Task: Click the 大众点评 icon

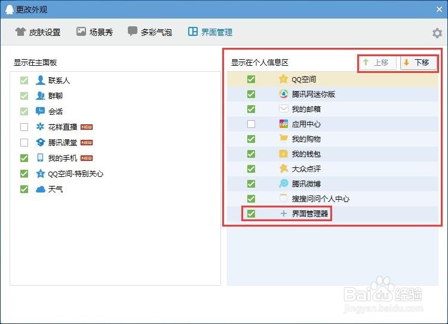Action: [283, 169]
